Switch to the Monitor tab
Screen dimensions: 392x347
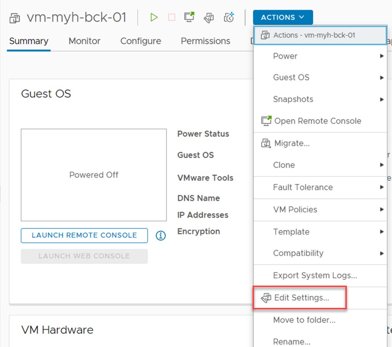tap(84, 41)
